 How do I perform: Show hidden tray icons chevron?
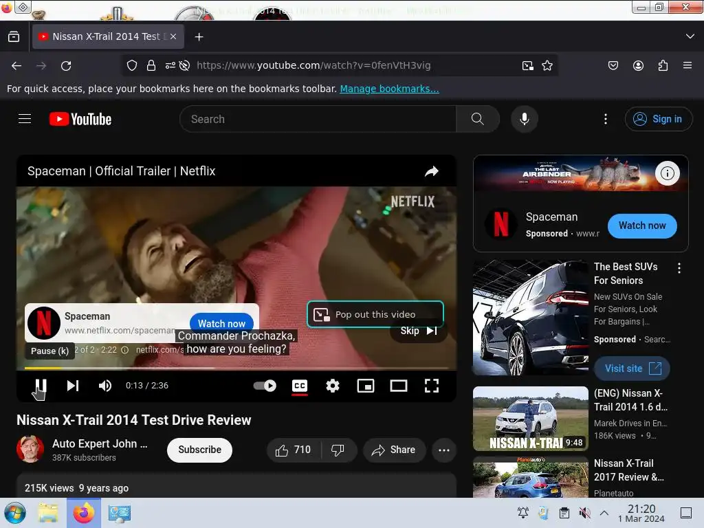tap(604, 513)
